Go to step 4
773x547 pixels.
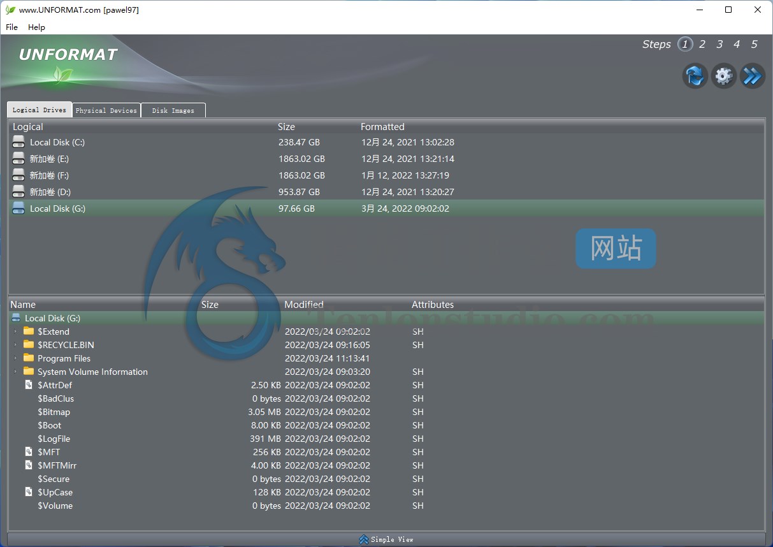[737, 44]
